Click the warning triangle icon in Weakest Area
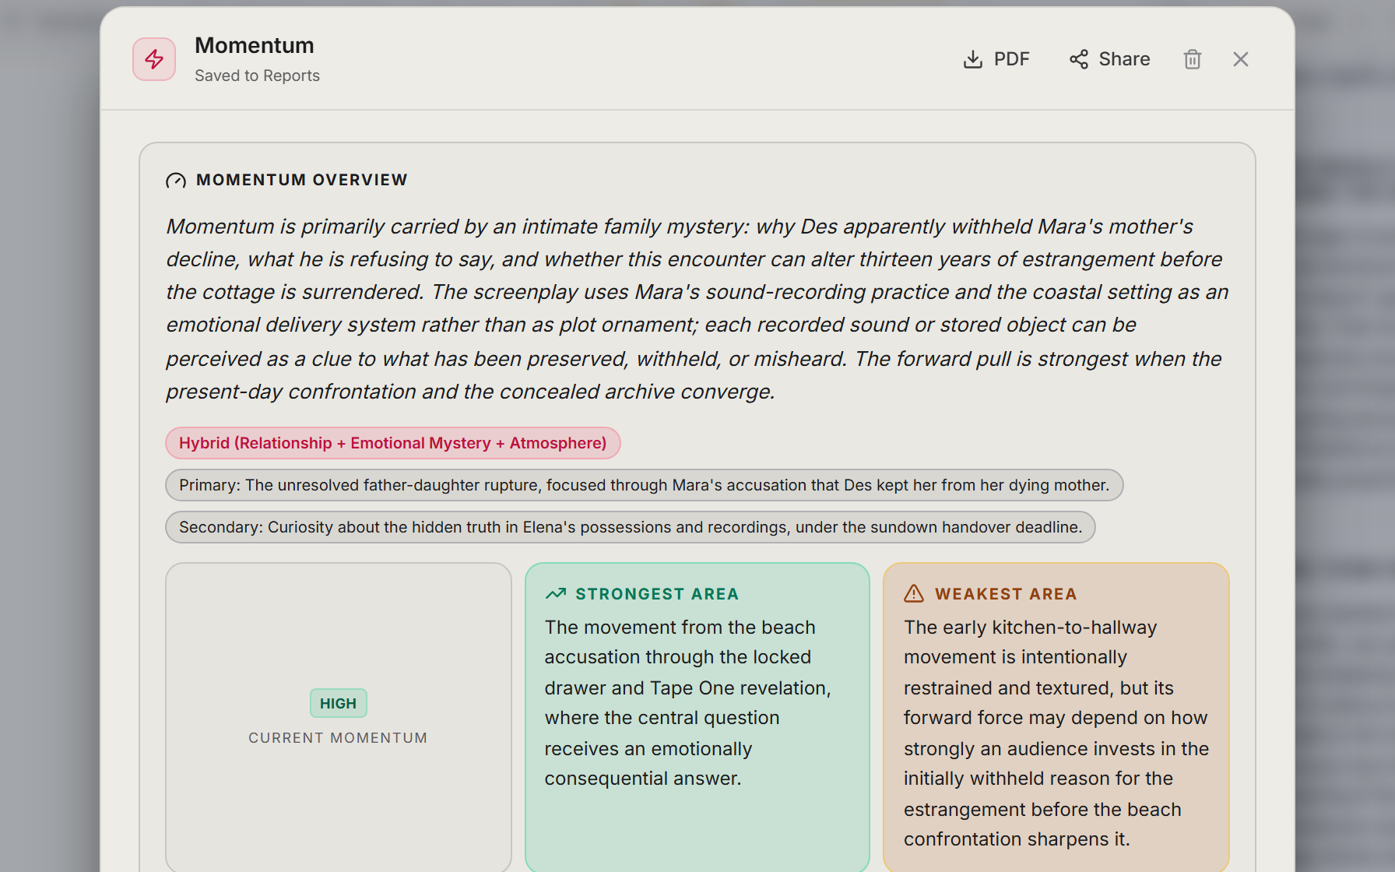This screenshot has width=1395, height=872. (x=914, y=594)
